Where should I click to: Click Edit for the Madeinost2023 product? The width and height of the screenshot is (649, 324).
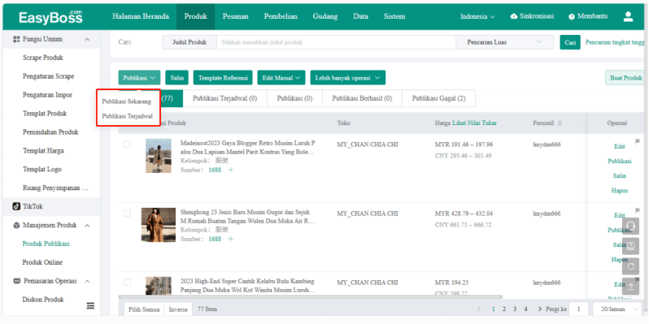620,146
